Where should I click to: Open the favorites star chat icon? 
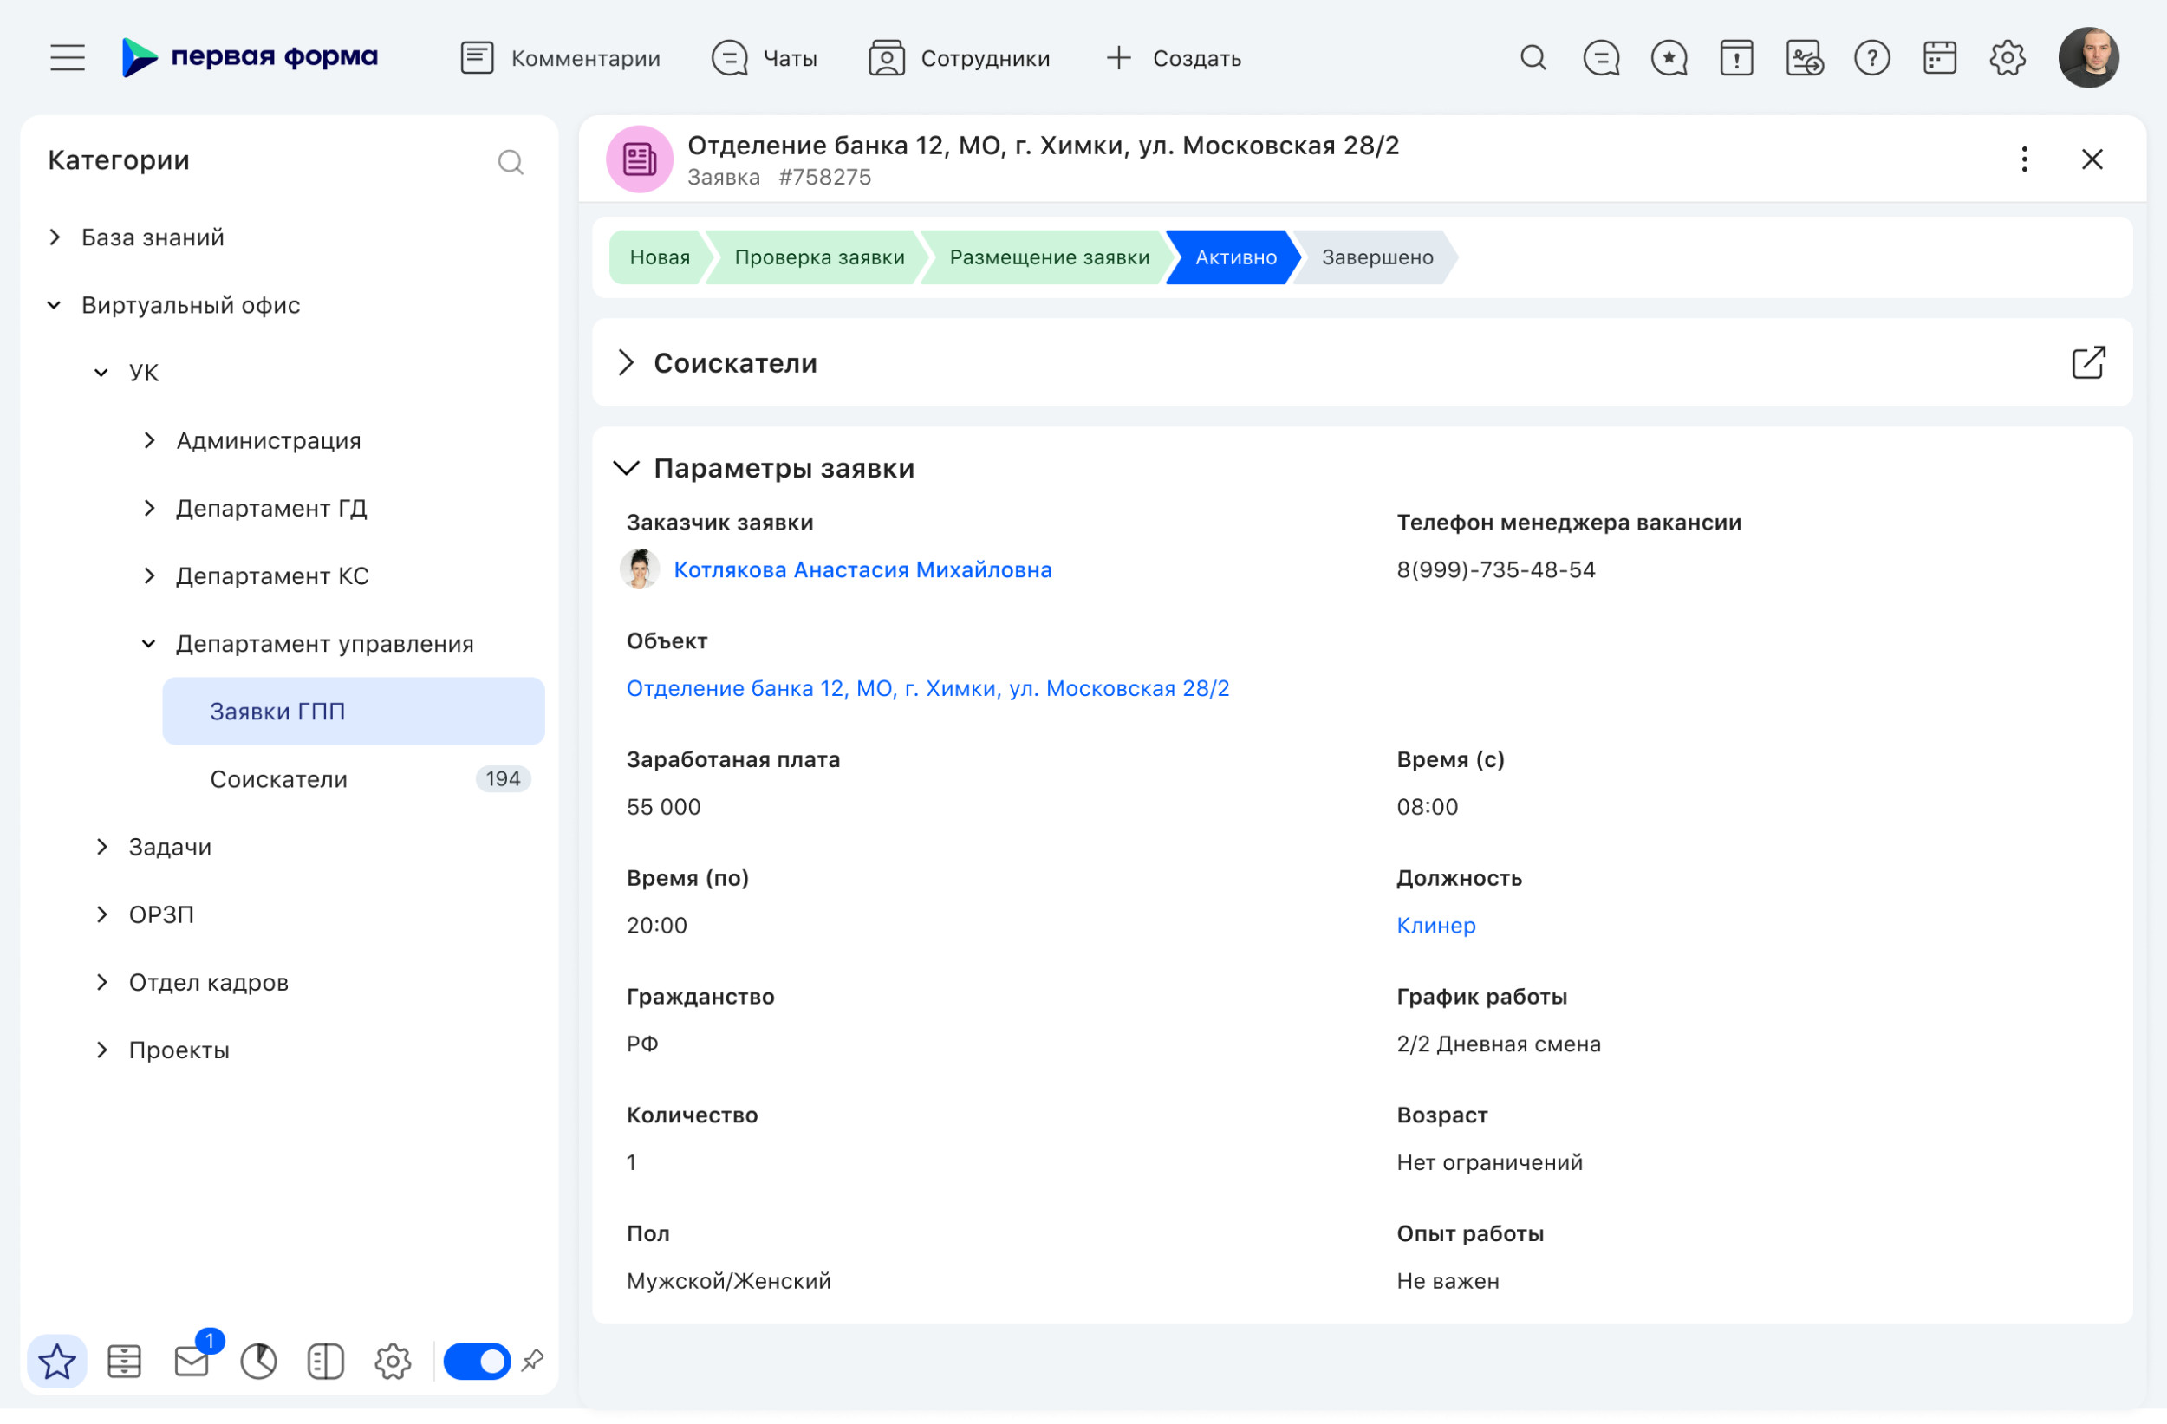1669,58
